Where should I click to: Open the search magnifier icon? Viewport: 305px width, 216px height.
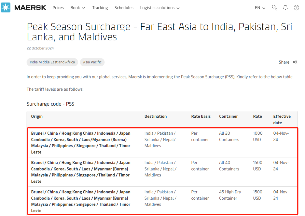tap(274, 8)
